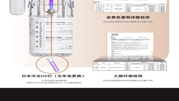179x101 pixels.
Task: Click the '大肠杆菌检测' heading
Action: point(128,76)
